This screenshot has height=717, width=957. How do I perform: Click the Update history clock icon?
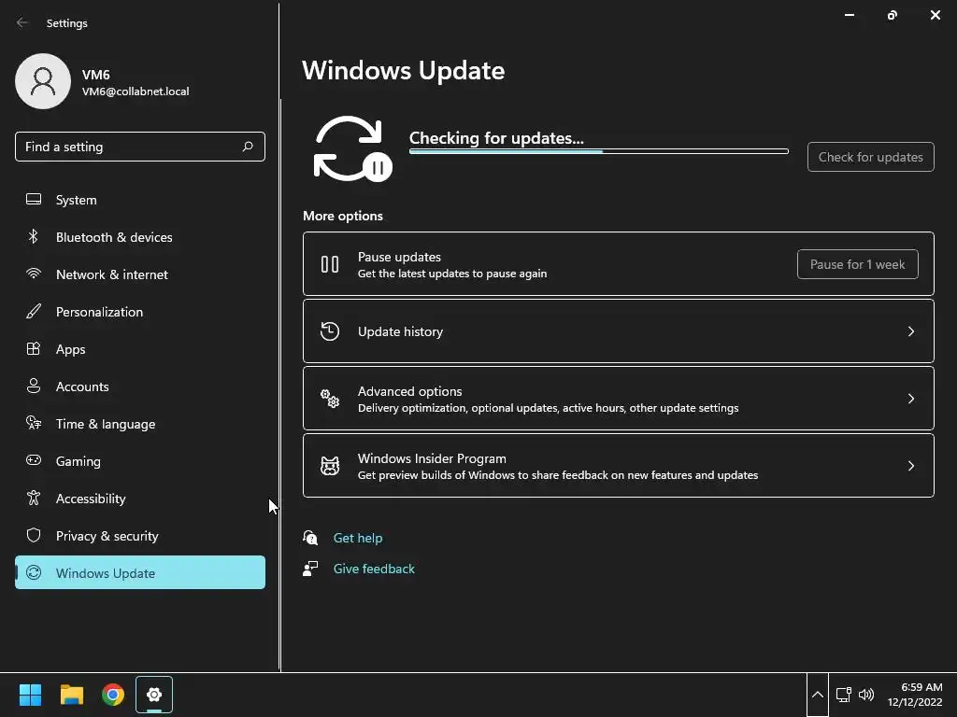coord(330,331)
